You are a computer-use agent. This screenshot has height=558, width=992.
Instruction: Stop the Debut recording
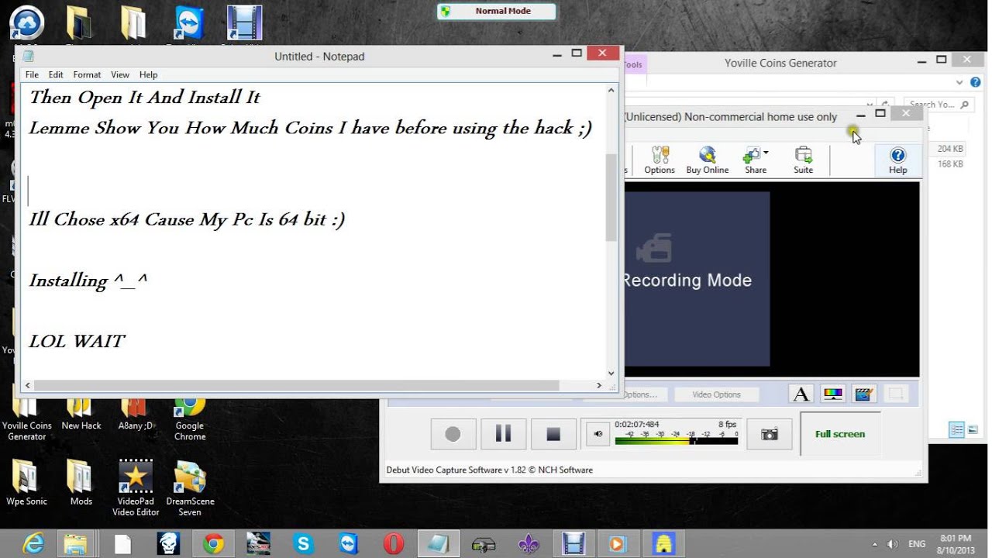pyautogui.click(x=553, y=434)
